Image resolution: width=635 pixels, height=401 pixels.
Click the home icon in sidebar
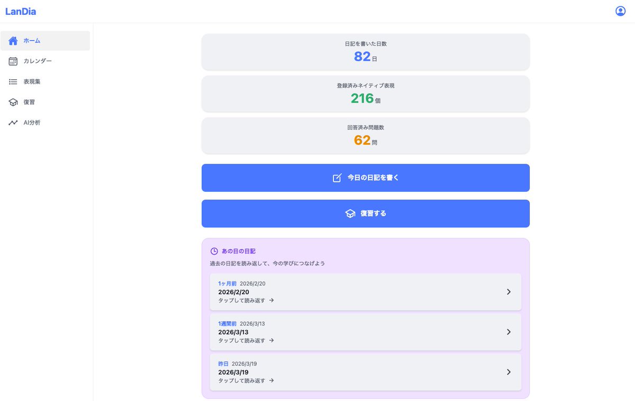13,41
